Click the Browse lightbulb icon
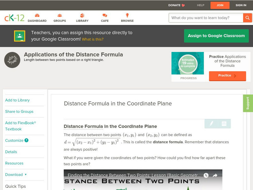This screenshot has height=190, width=253. [x=127, y=16]
